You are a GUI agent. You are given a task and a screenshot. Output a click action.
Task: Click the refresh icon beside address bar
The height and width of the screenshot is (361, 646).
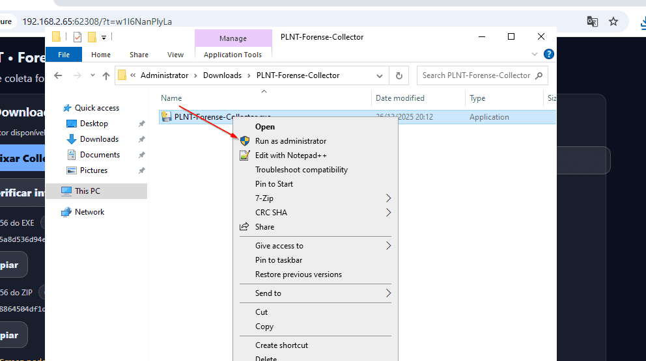coord(399,75)
